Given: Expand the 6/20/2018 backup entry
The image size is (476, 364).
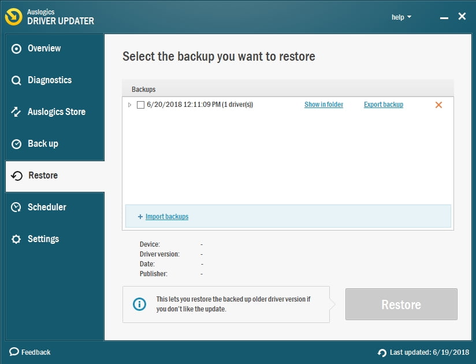Looking at the screenshot, I should click(x=129, y=105).
